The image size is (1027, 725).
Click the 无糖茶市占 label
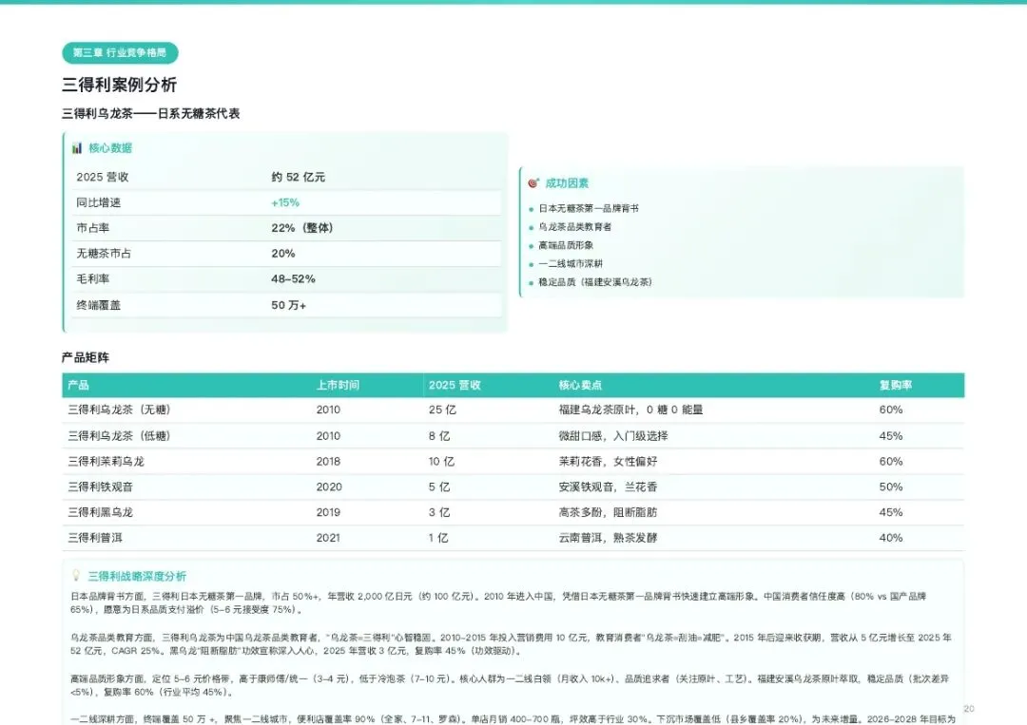pos(104,254)
